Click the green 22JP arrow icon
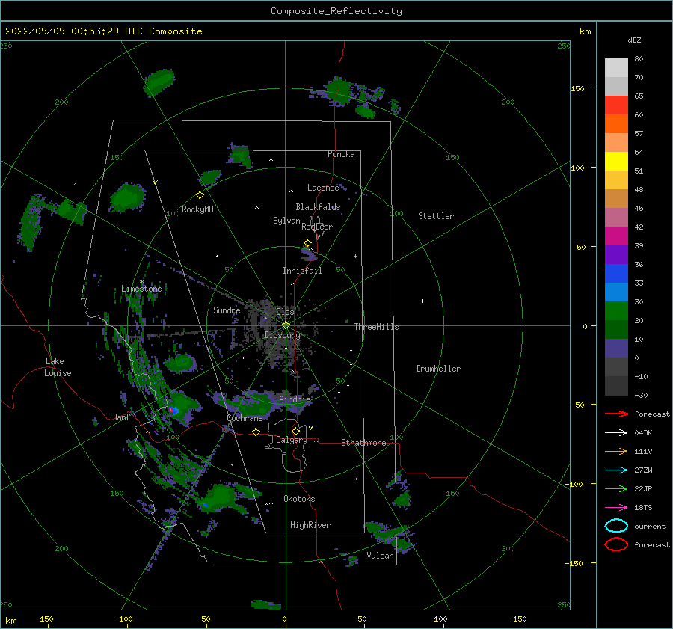673x629 pixels. pyautogui.click(x=616, y=488)
